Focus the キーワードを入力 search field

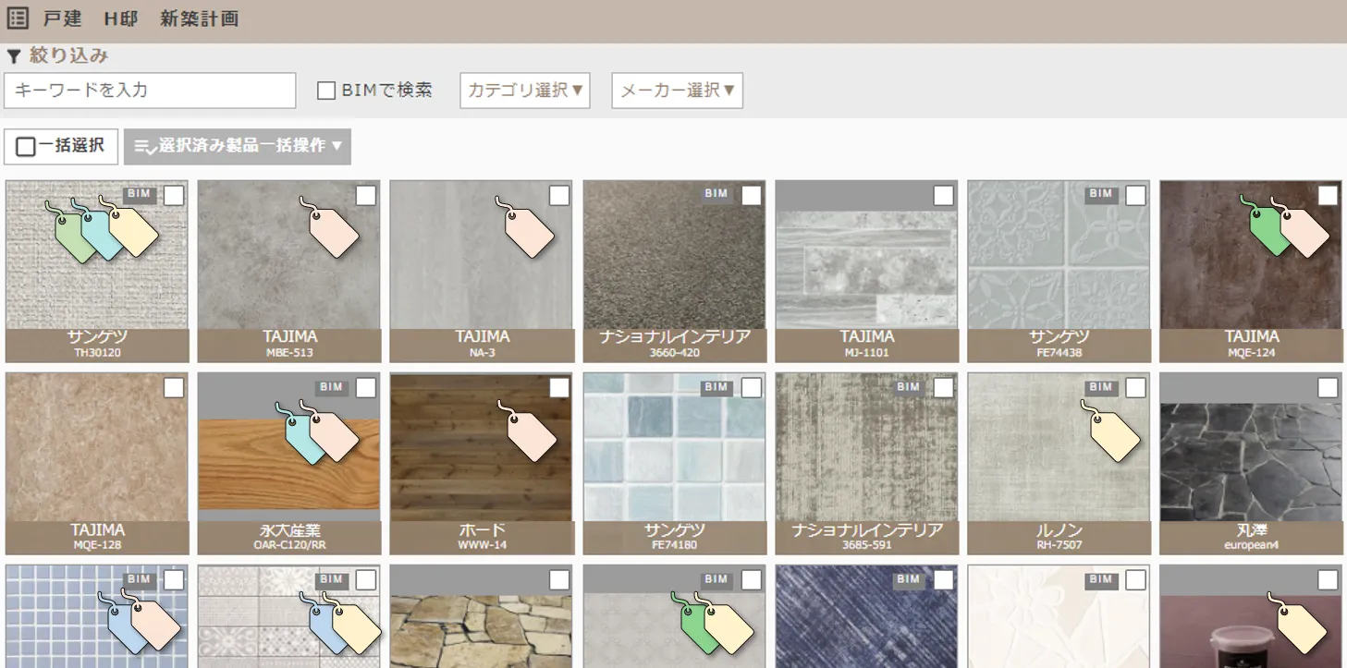click(x=150, y=91)
